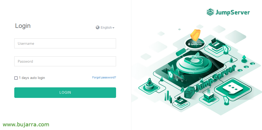
Task: Click the JumpServer logo icon at top right
Action: click(x=210, y=12)
